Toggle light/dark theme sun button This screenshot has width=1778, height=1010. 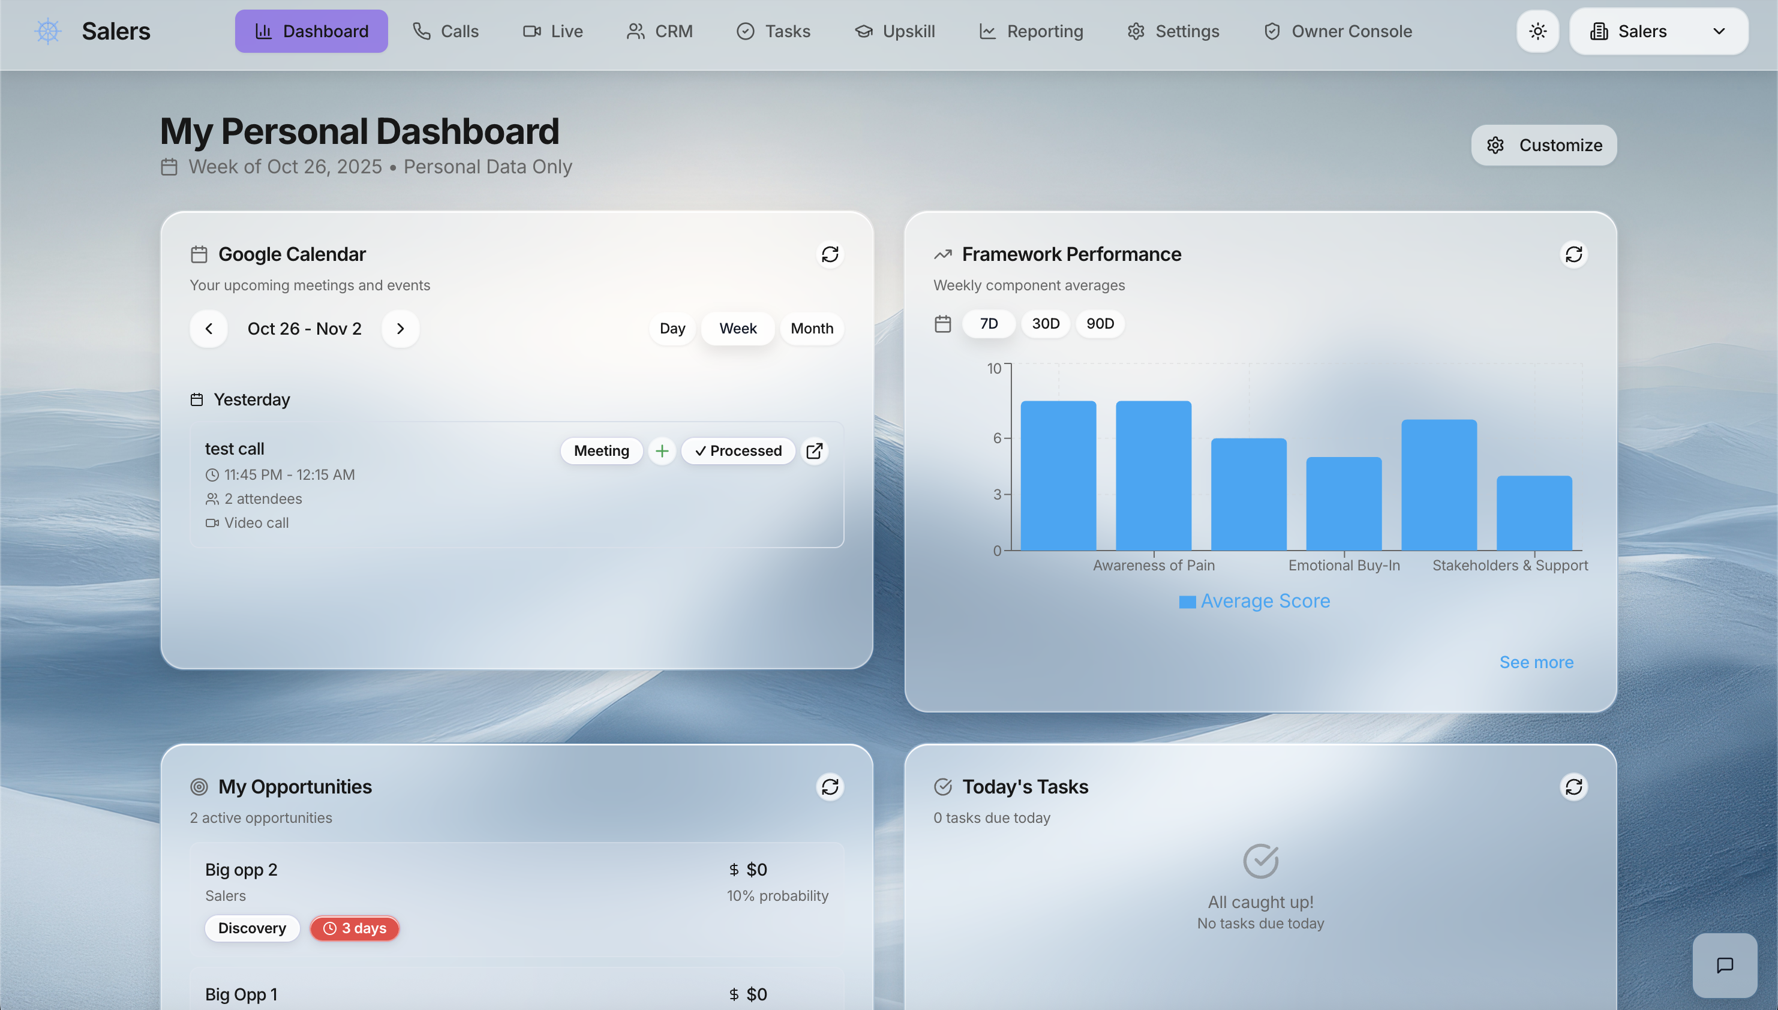(1537, 31)
